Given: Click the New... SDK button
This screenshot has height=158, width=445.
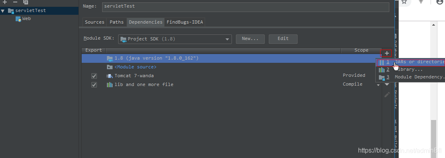Looking at the screenshot, I should (250, 39).
